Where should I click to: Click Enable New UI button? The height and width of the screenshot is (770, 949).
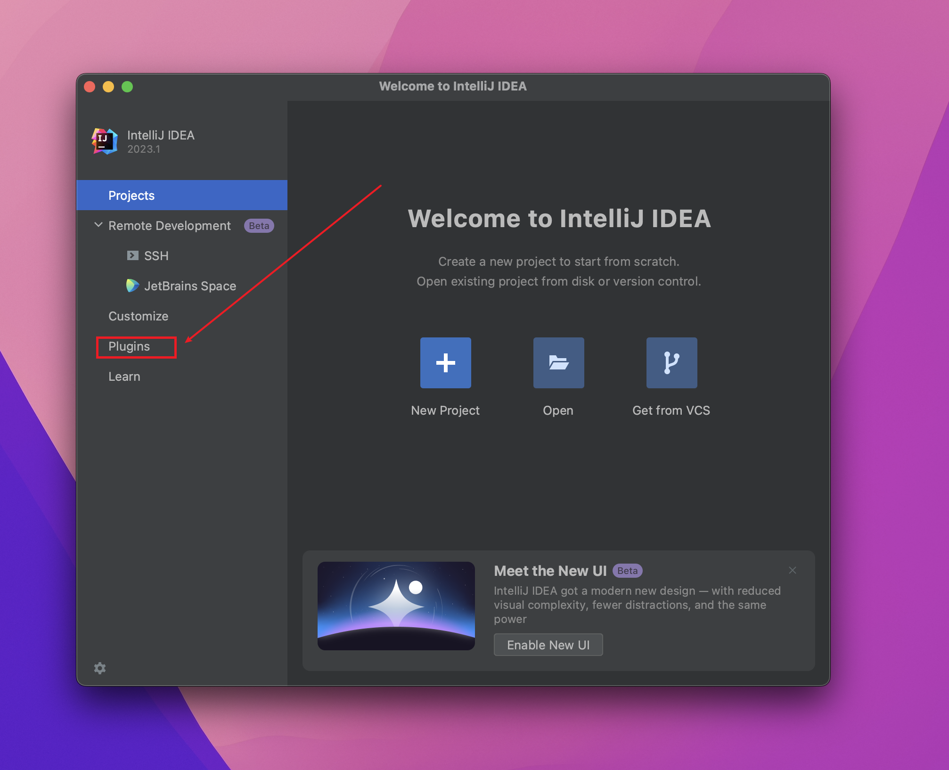(548, 645)
